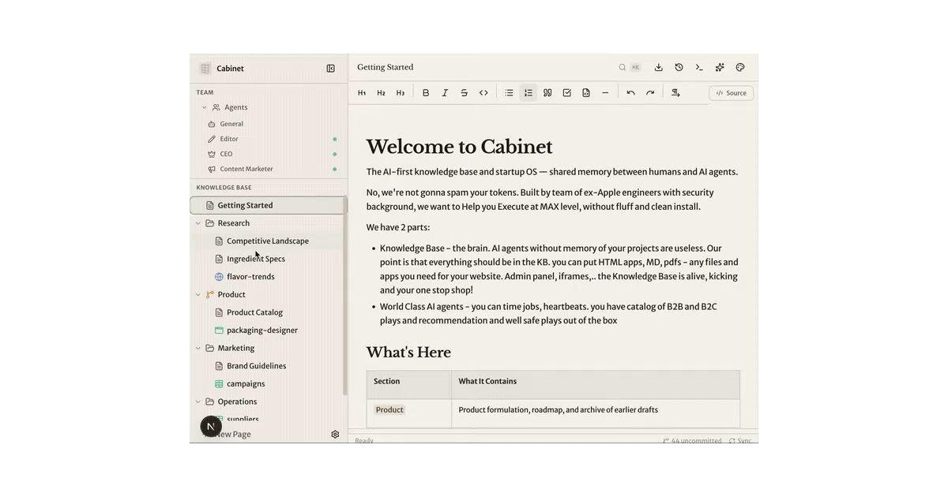Viewport: 948px width, 497px height.
Task: Open version history clock icon
Action: [x=679, y=68]
